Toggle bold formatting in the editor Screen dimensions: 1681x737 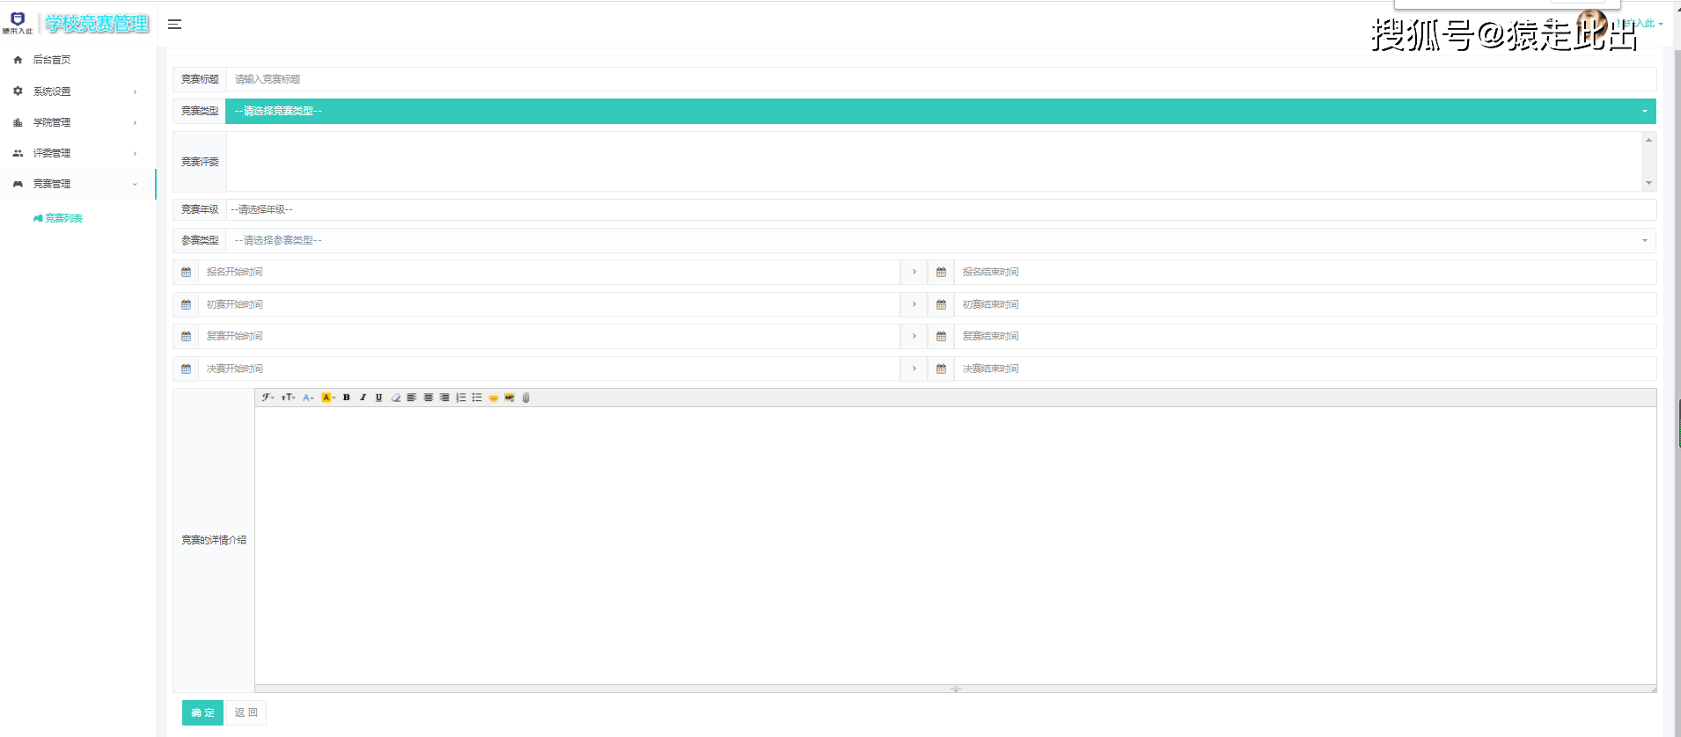(x=347, y=398)
